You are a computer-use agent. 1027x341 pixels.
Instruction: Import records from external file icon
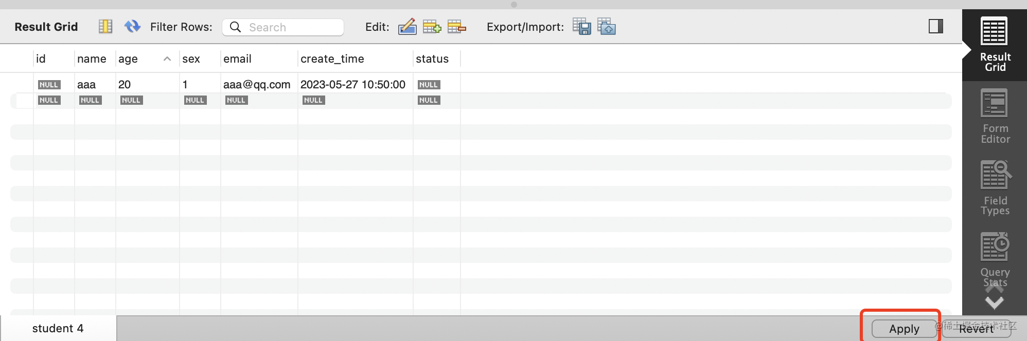pyautogui.click(x=607, y=26)
